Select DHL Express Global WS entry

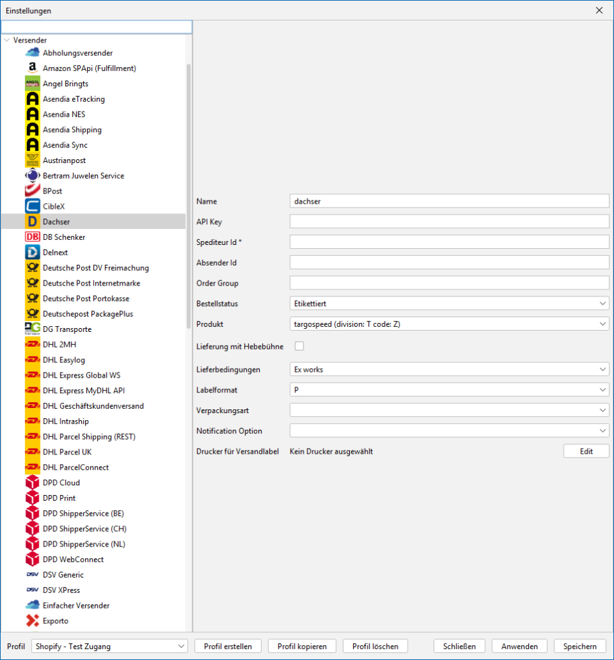pos(81,375)
